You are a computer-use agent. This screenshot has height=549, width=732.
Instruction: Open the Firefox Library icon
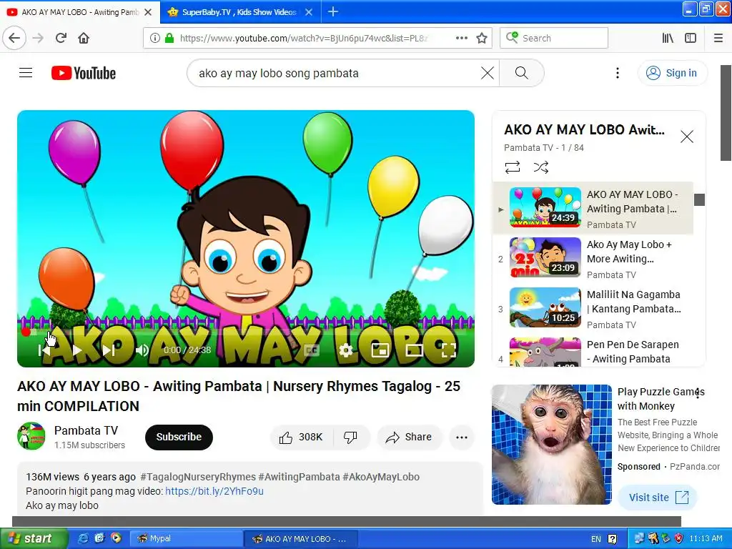tap(668, 38)
